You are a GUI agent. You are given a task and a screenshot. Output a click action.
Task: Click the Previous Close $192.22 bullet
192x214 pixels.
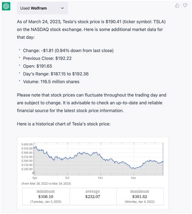(x=47, y=58)
